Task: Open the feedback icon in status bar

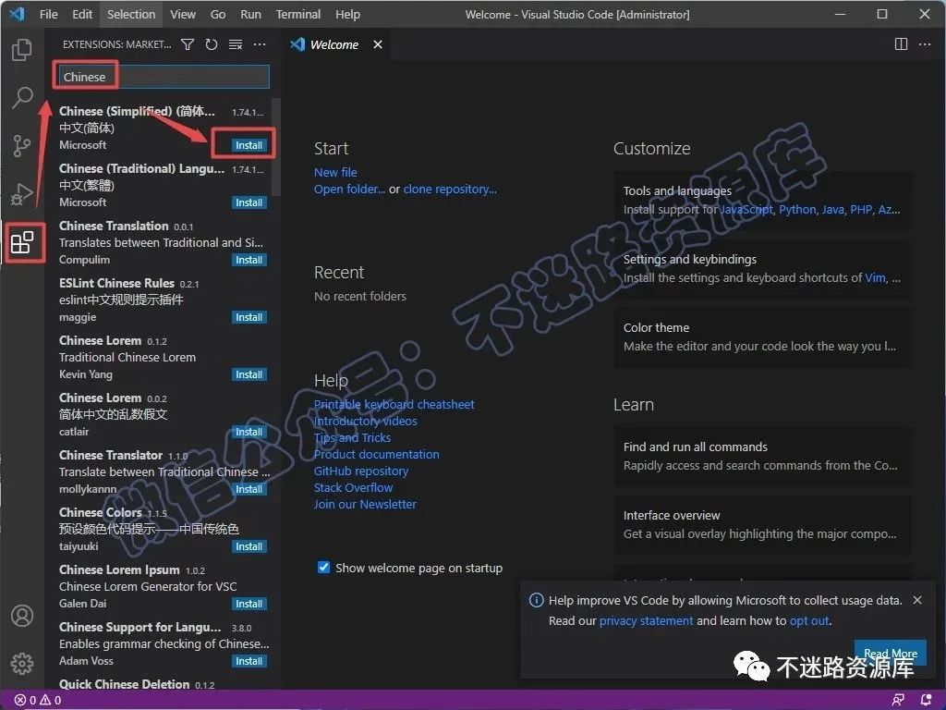Action: pos(898,701)
